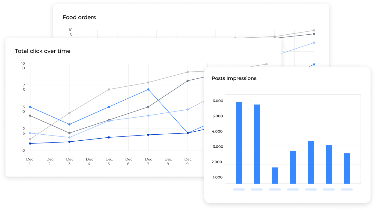
Task: Click the dark blue line's point at Dec 7
Action: click(148, 135)
